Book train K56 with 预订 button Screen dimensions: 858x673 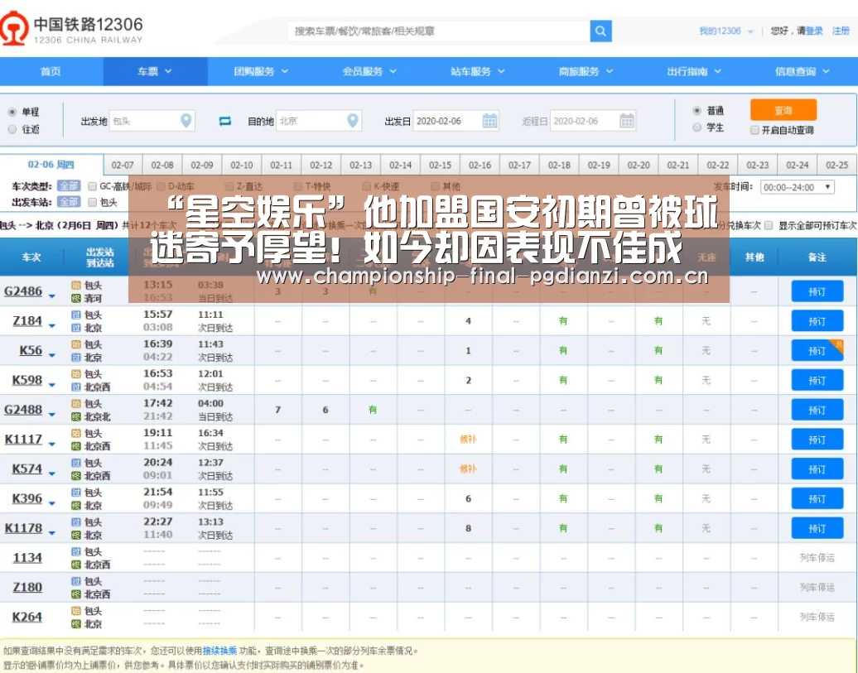tap(817, 351)
